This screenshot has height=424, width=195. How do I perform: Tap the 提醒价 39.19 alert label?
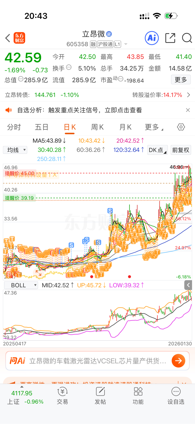(19, 198)
